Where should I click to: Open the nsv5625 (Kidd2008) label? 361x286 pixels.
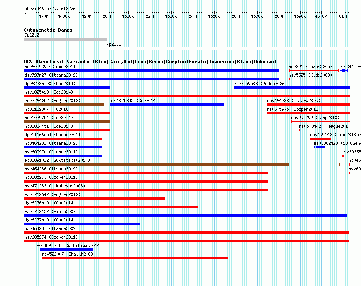[310, 75]
